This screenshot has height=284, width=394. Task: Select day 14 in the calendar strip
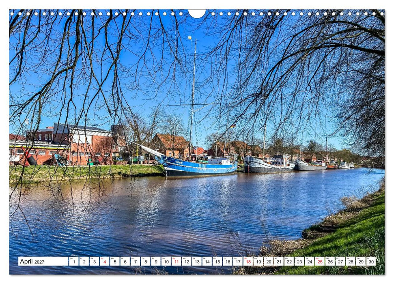coord(207,261)
